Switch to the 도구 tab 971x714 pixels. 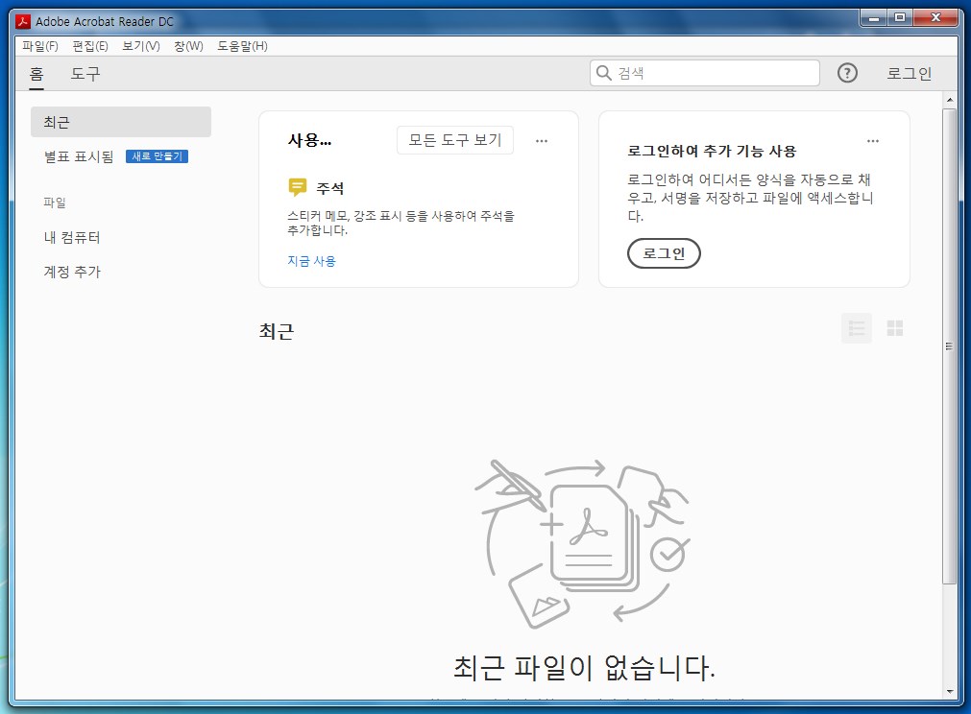[x=85, y=74]
